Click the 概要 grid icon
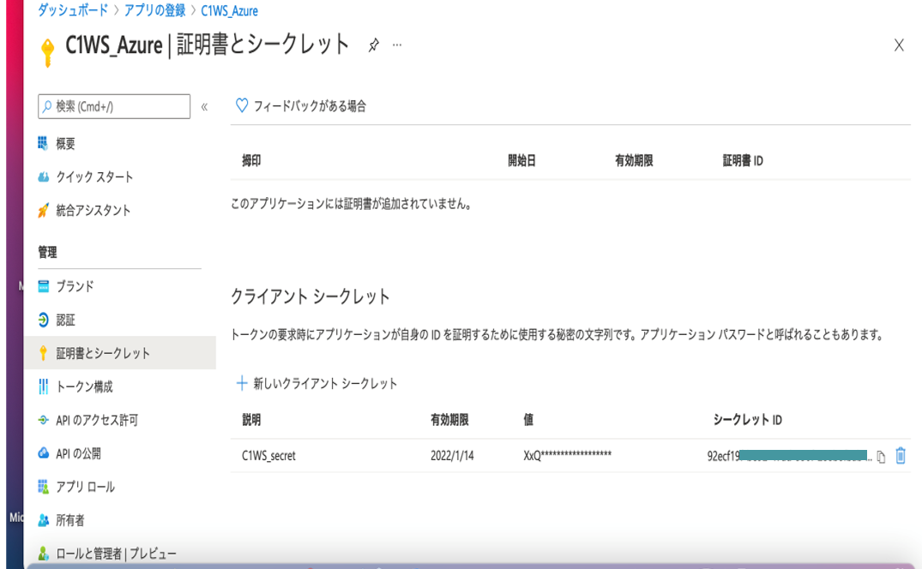 (43, 143)
